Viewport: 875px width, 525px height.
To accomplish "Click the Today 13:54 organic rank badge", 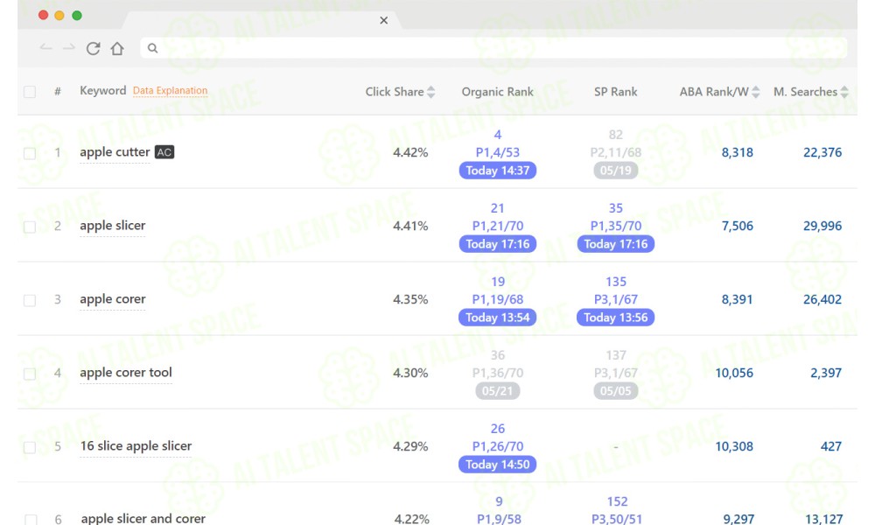I will point(498,318).
